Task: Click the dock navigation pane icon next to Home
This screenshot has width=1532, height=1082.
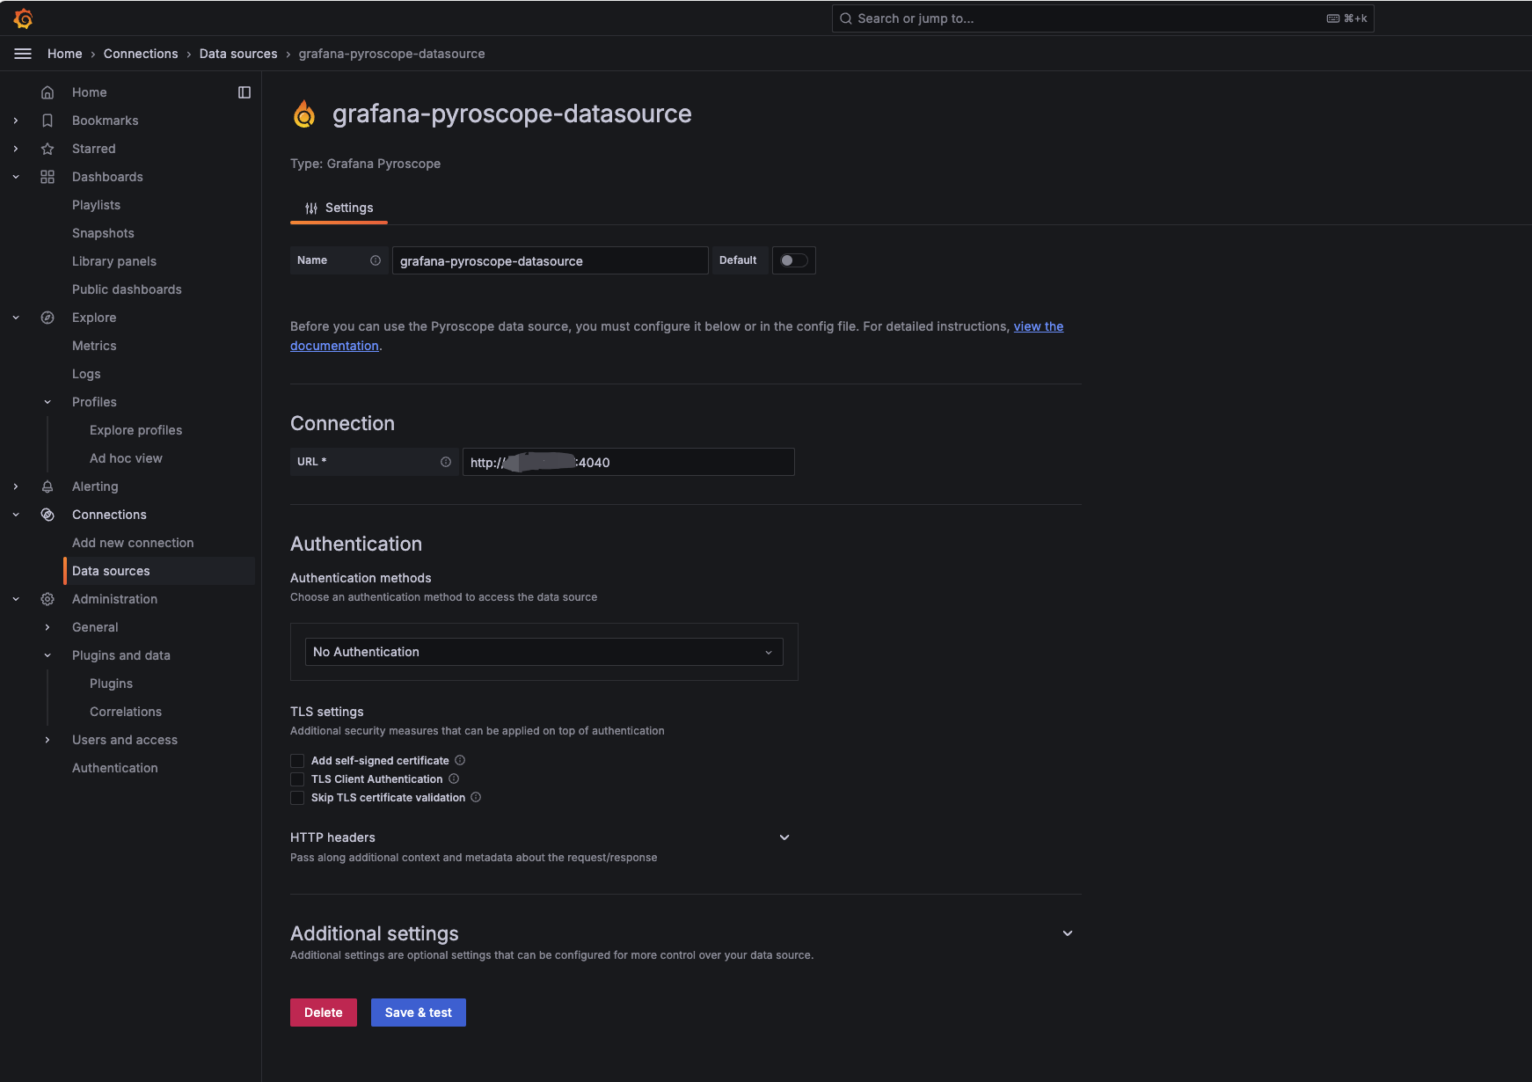Action: point(244,91)
